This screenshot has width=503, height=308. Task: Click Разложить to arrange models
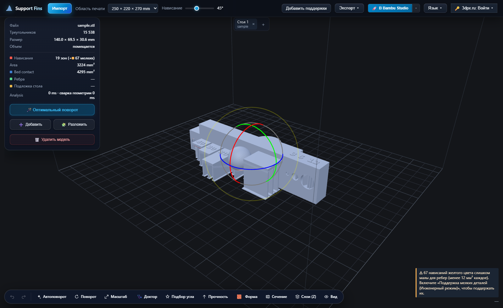coord(74,124)
